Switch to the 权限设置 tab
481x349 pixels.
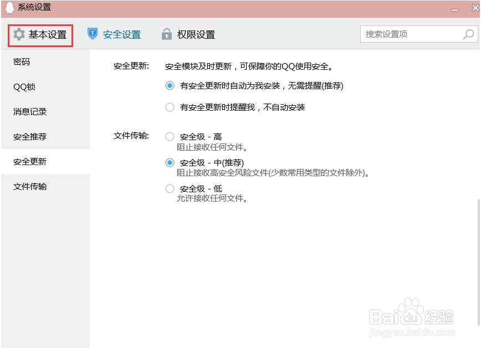click(188, 34)
